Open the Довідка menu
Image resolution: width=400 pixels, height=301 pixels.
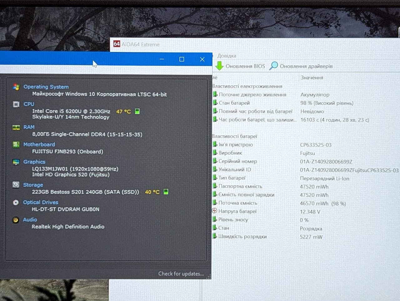[x=227, y=56]
